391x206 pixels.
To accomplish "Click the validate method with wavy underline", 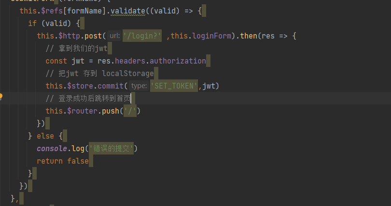I will (x=127, y=11).
